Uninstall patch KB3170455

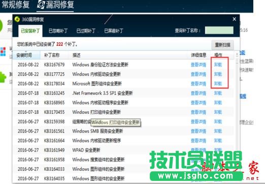click(218, 112)
